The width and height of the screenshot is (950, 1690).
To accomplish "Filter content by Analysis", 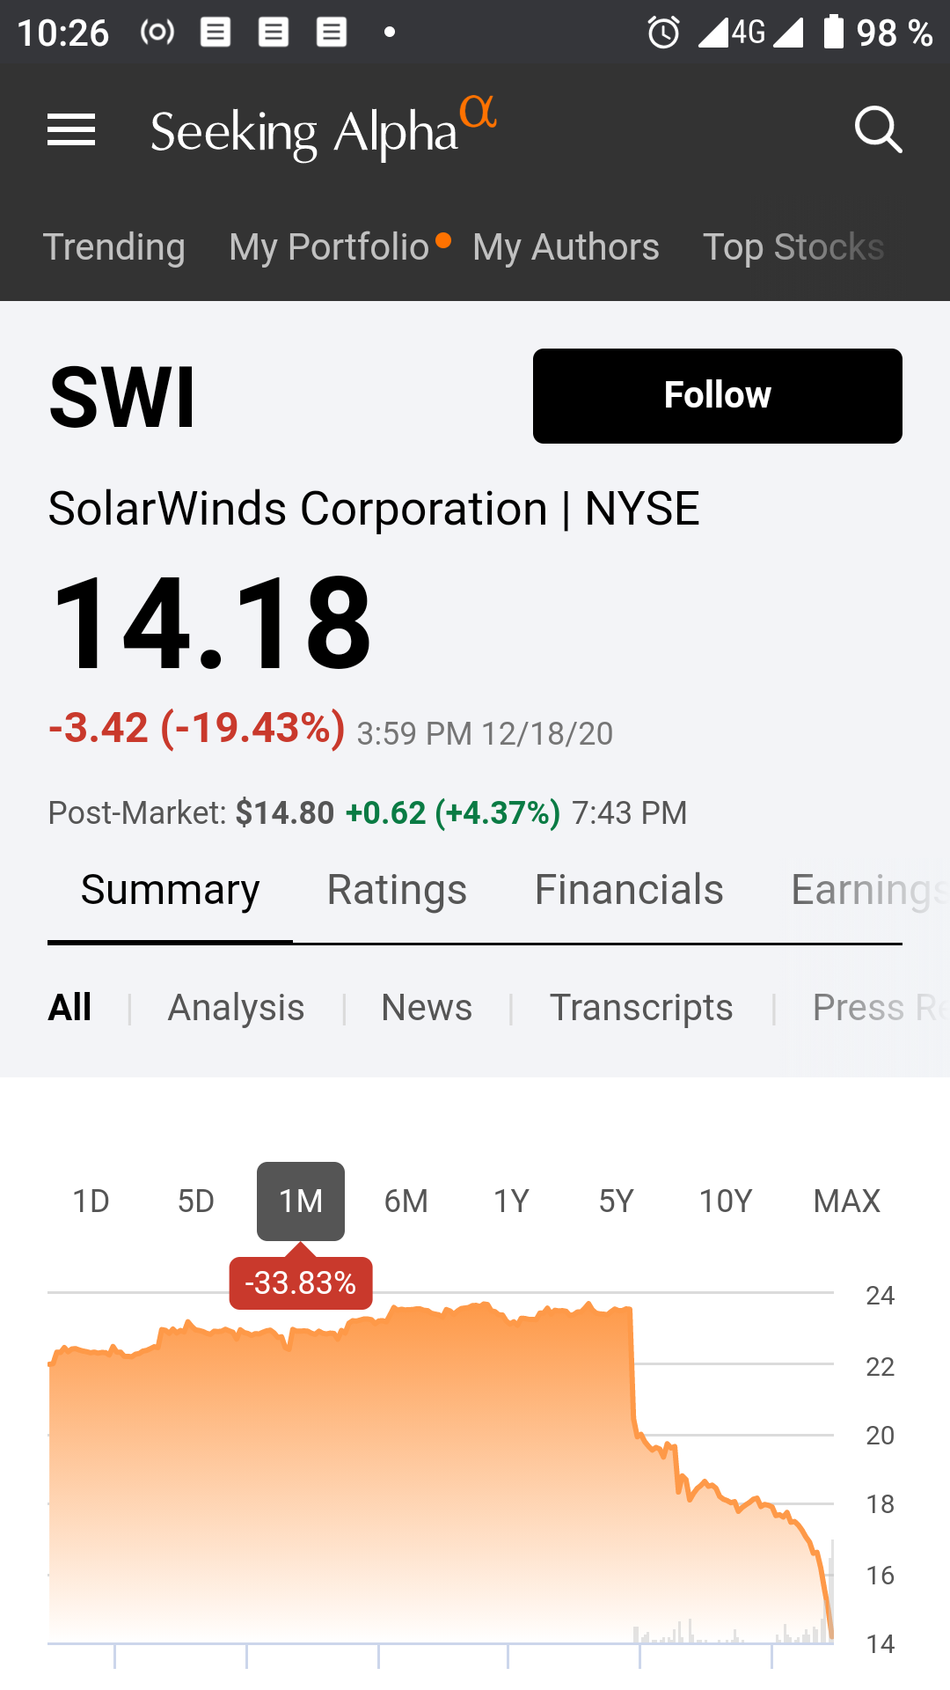I will pyautogui.click(x=236, y=1008).
